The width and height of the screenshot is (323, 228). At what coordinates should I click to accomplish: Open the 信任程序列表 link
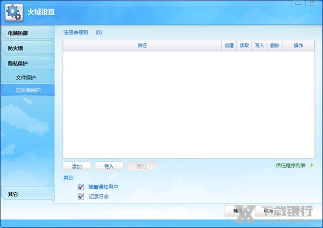click(291, 166)
